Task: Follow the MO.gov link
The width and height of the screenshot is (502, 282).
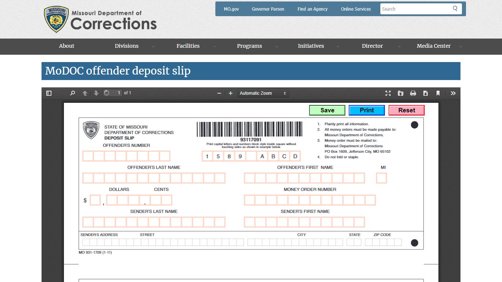Action: tap(231, 9)
